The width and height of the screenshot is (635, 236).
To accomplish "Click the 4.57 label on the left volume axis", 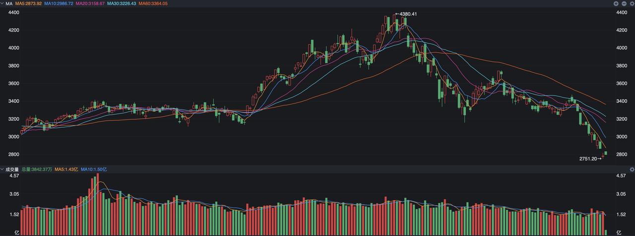I will 14,176.
